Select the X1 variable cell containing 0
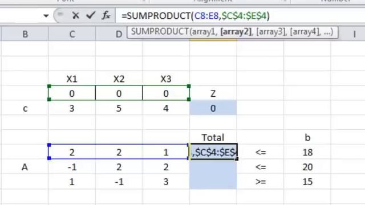 tap(72, 93)
